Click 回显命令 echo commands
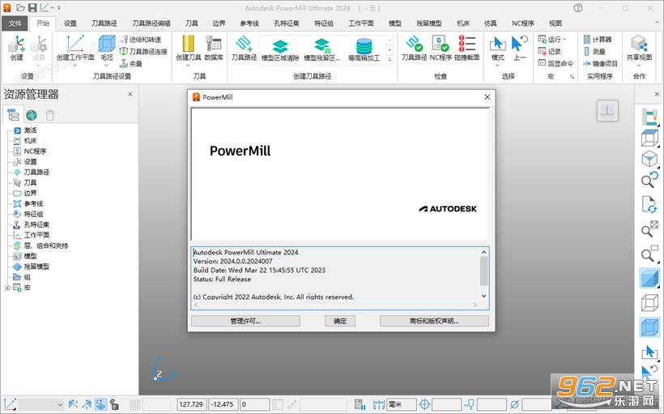The width and height of the screenshot is (664, 414). click(x=555, y=63)
